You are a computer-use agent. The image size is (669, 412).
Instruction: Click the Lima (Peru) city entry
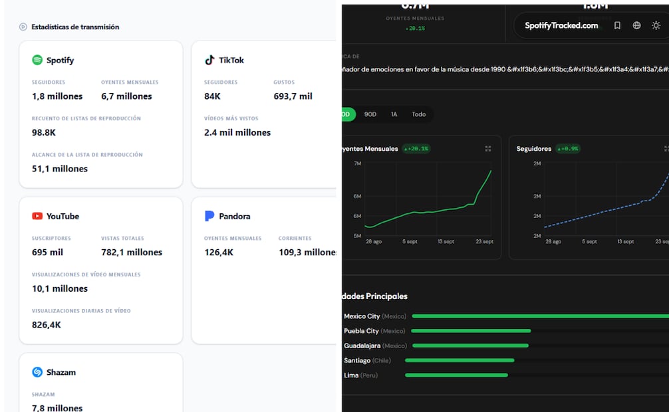click(x=361, y=375)
